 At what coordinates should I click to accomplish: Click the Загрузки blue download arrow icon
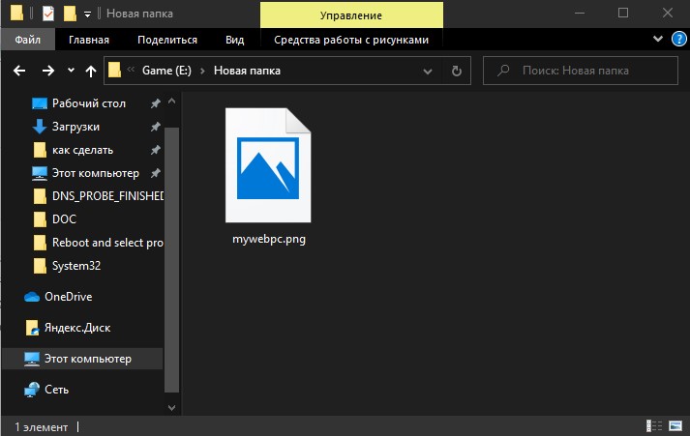tap(40, 127)
